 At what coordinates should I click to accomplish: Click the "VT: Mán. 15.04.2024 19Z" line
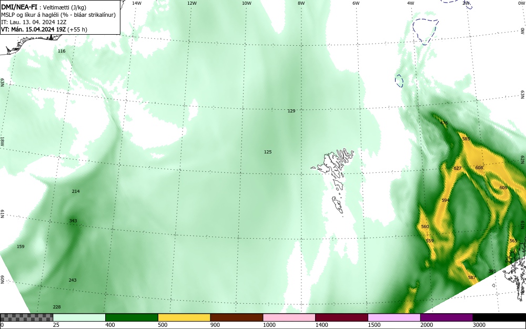(x=33, y=29)
